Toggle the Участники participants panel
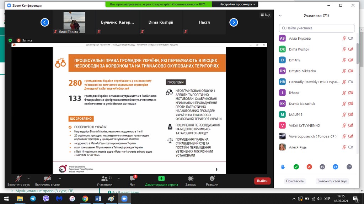Screen dimensions: 364x204 click(105, 180)
